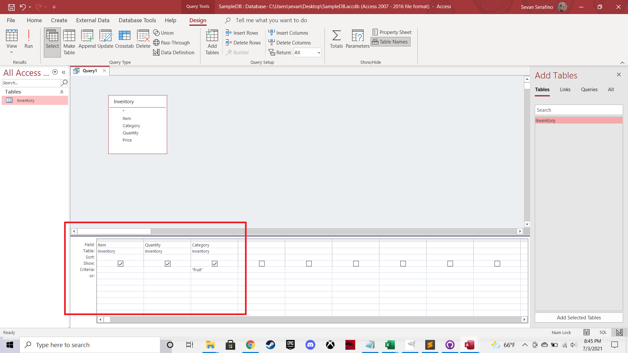Viewport: 628px width, 353px height.
Task: Click the upper horizontal scrollbar thumb
Action: pos(114,231)
